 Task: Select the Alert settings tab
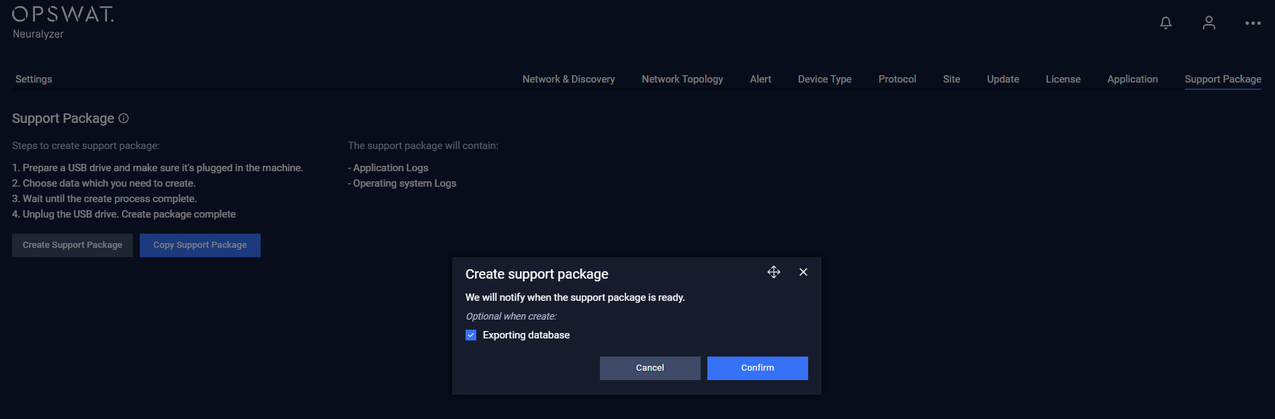760,79
